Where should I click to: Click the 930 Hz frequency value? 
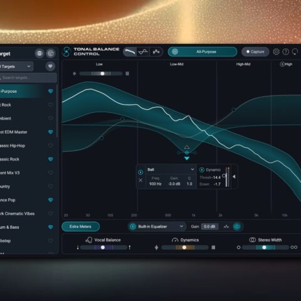(156, 184)
